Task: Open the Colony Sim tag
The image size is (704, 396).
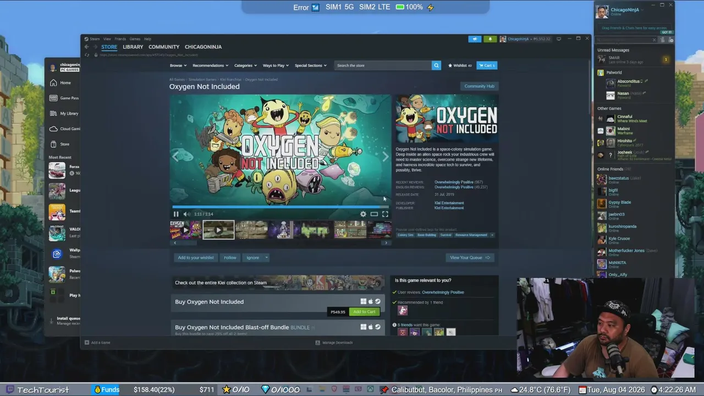Action: pyautogui.click(x=405, y=235)
